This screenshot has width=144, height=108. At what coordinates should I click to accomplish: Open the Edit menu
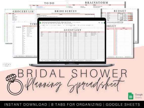pos(44,23)
